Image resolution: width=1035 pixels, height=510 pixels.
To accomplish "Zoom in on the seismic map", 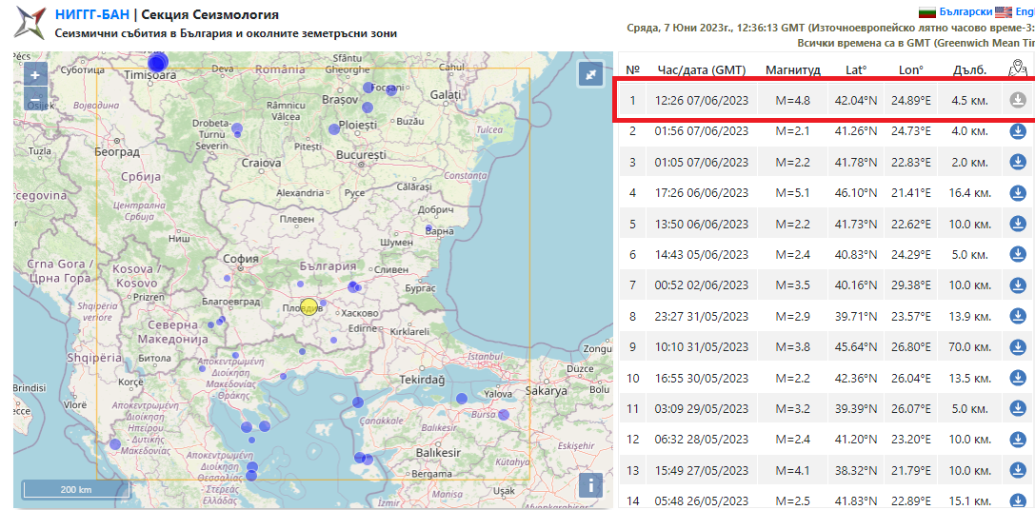I will click(x=35, y=75).
